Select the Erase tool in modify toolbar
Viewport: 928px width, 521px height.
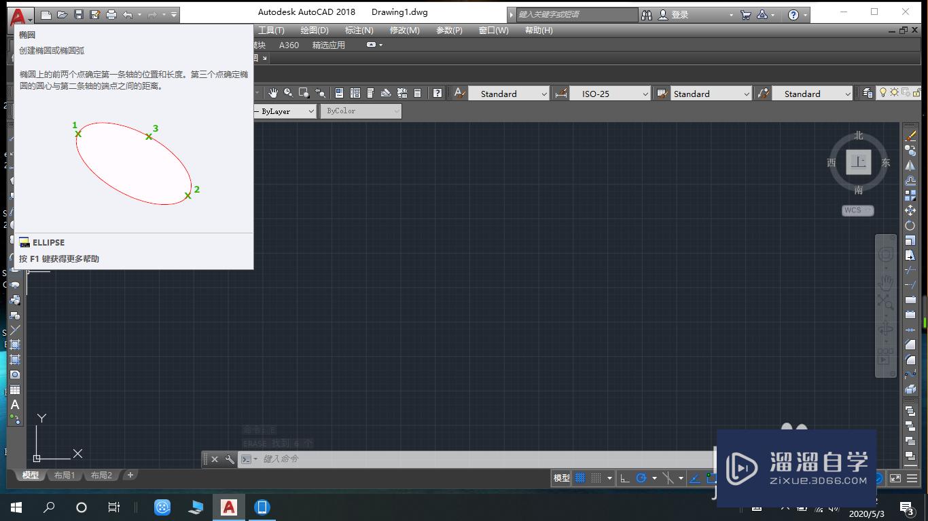(x=910, y=136)
